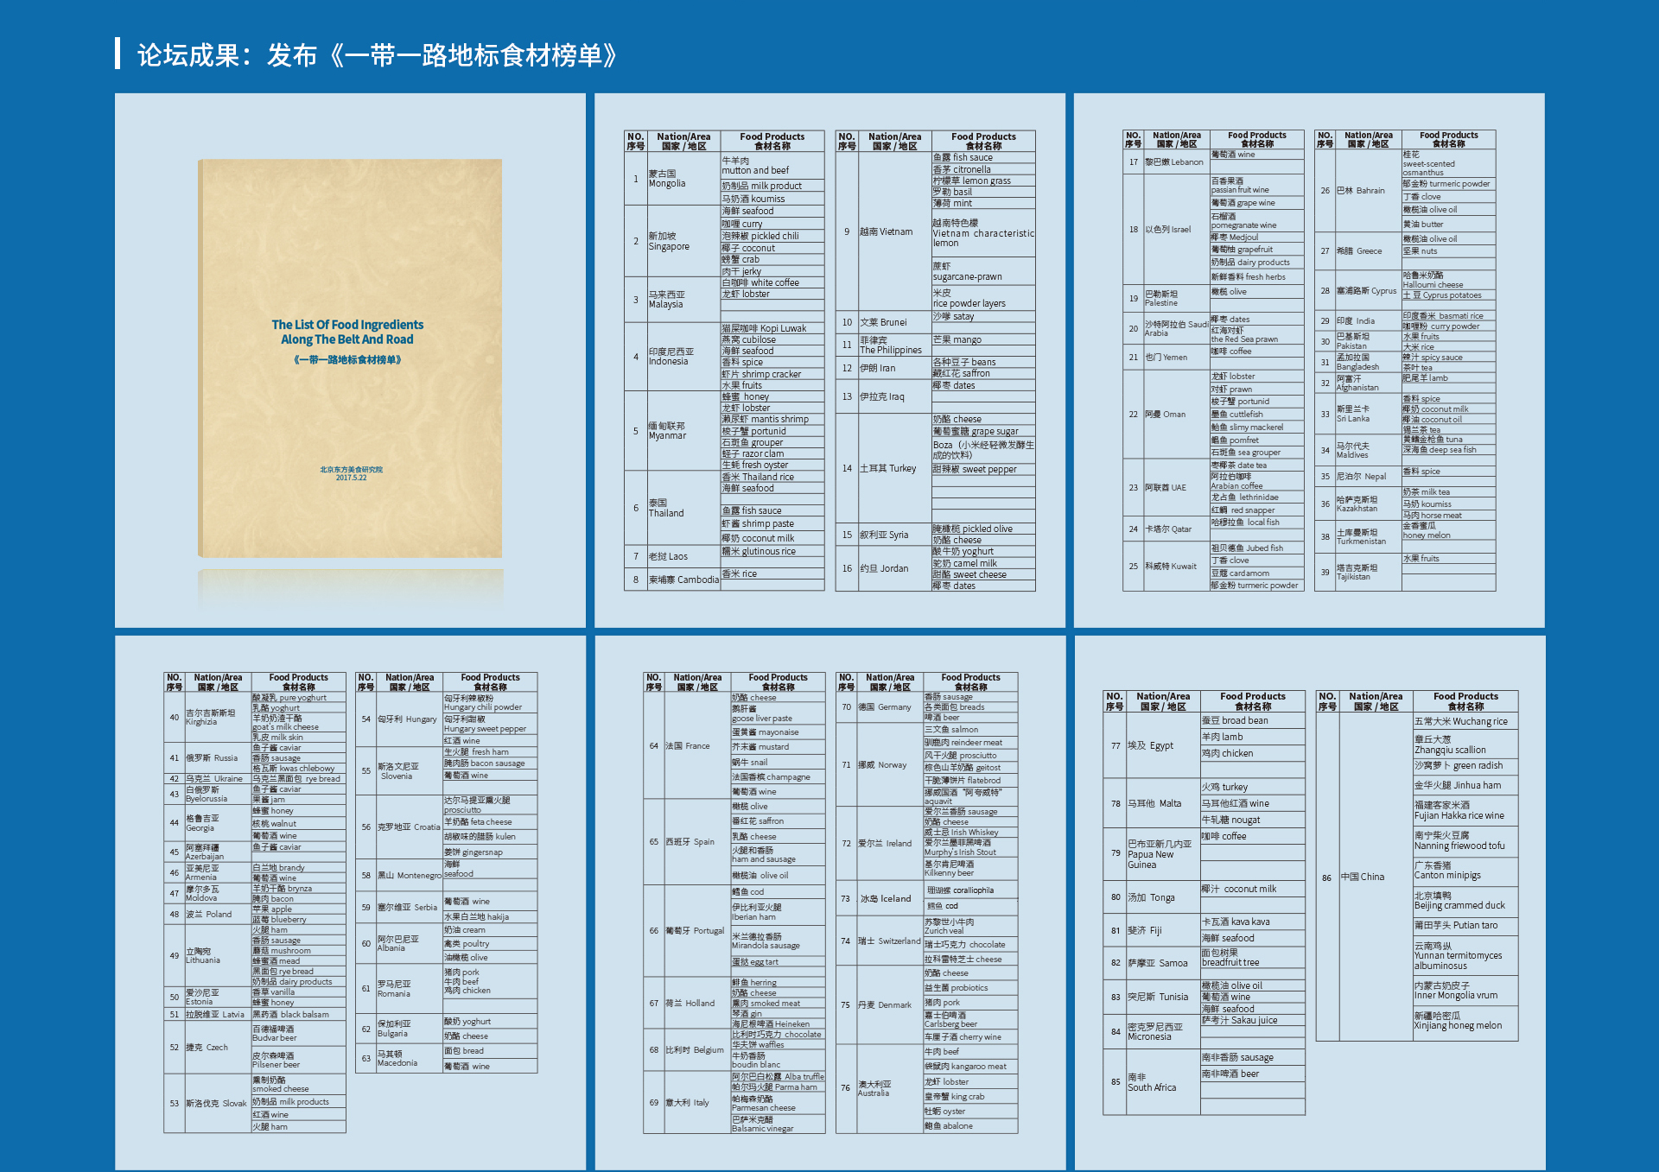This screenshot has width=1659, height=1172.
Task: Click the Vietnam entry in the table
Action: (x=886, y=231)
